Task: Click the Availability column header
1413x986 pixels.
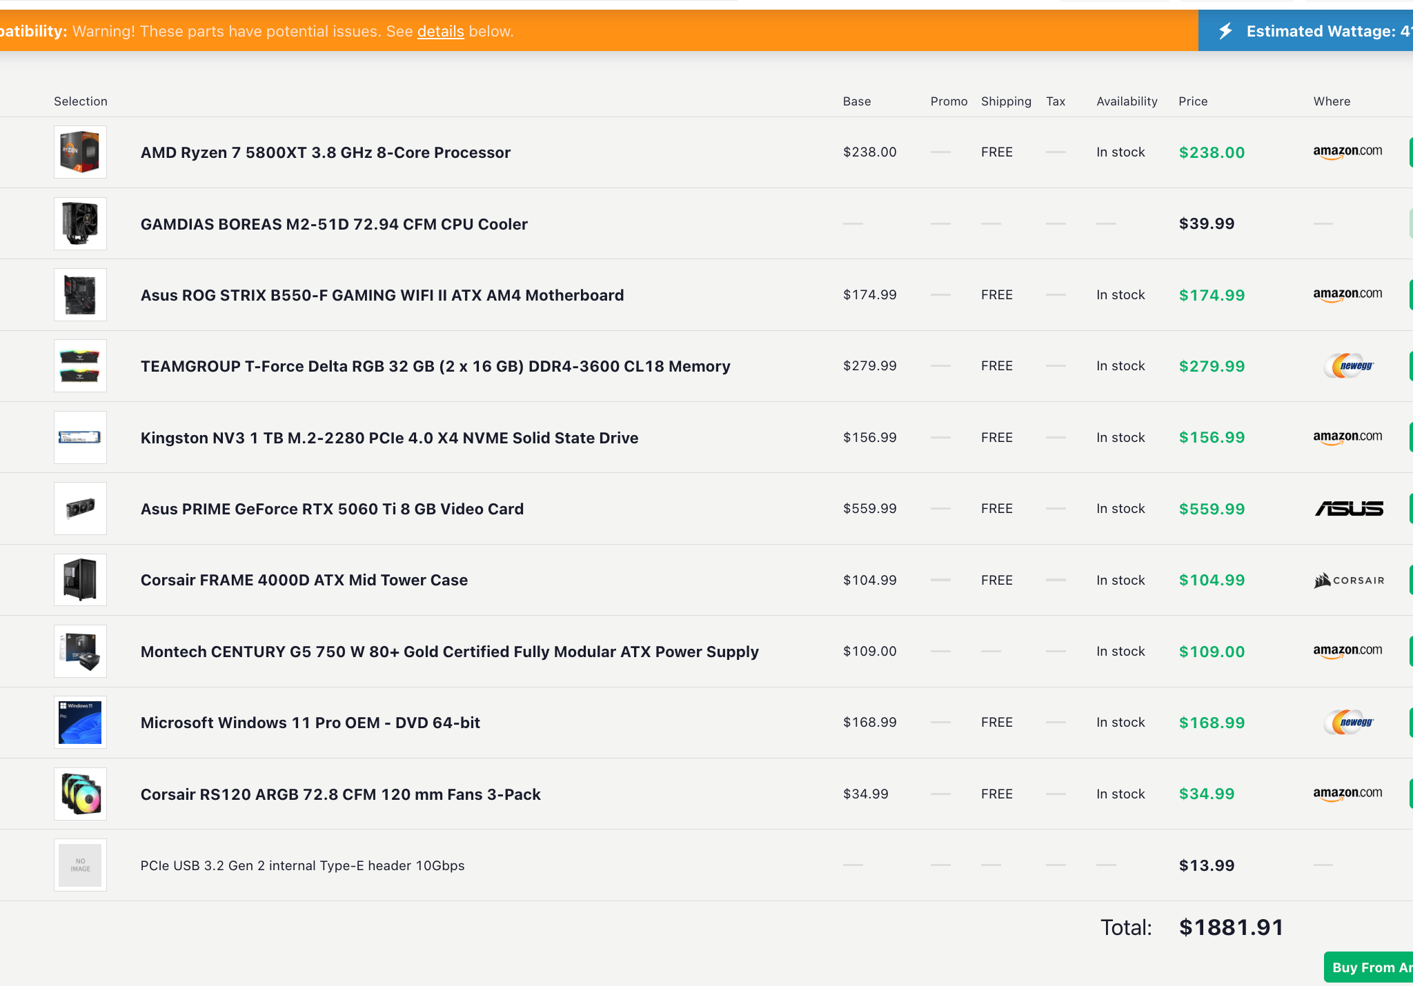Action: (1127, 101)
